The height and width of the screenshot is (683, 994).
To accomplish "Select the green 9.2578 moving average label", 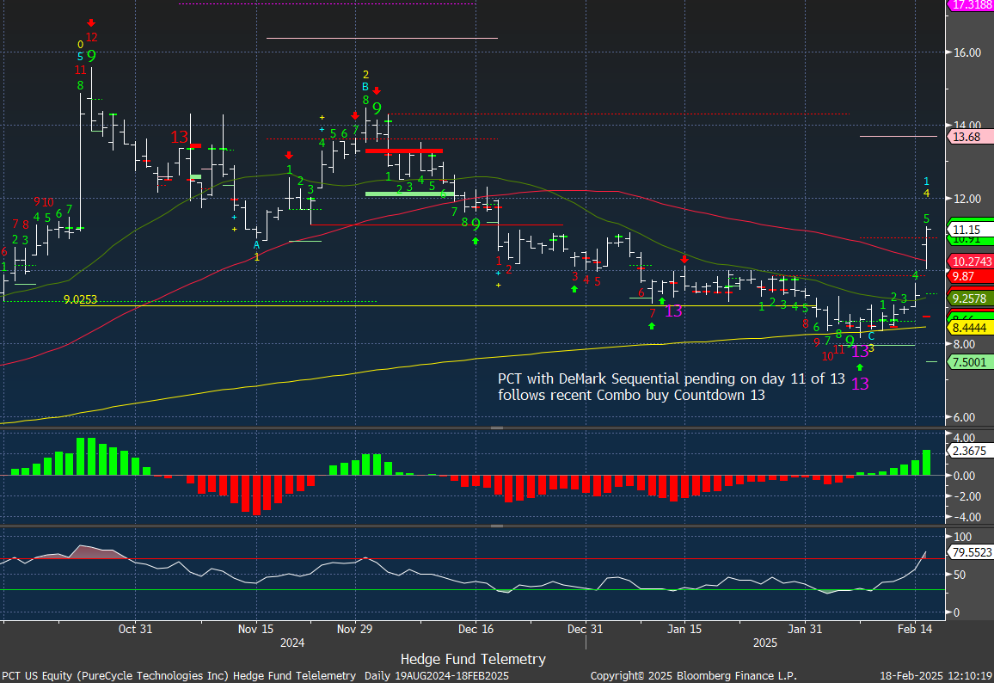I will pyautogui.click(x=970, y=298).
